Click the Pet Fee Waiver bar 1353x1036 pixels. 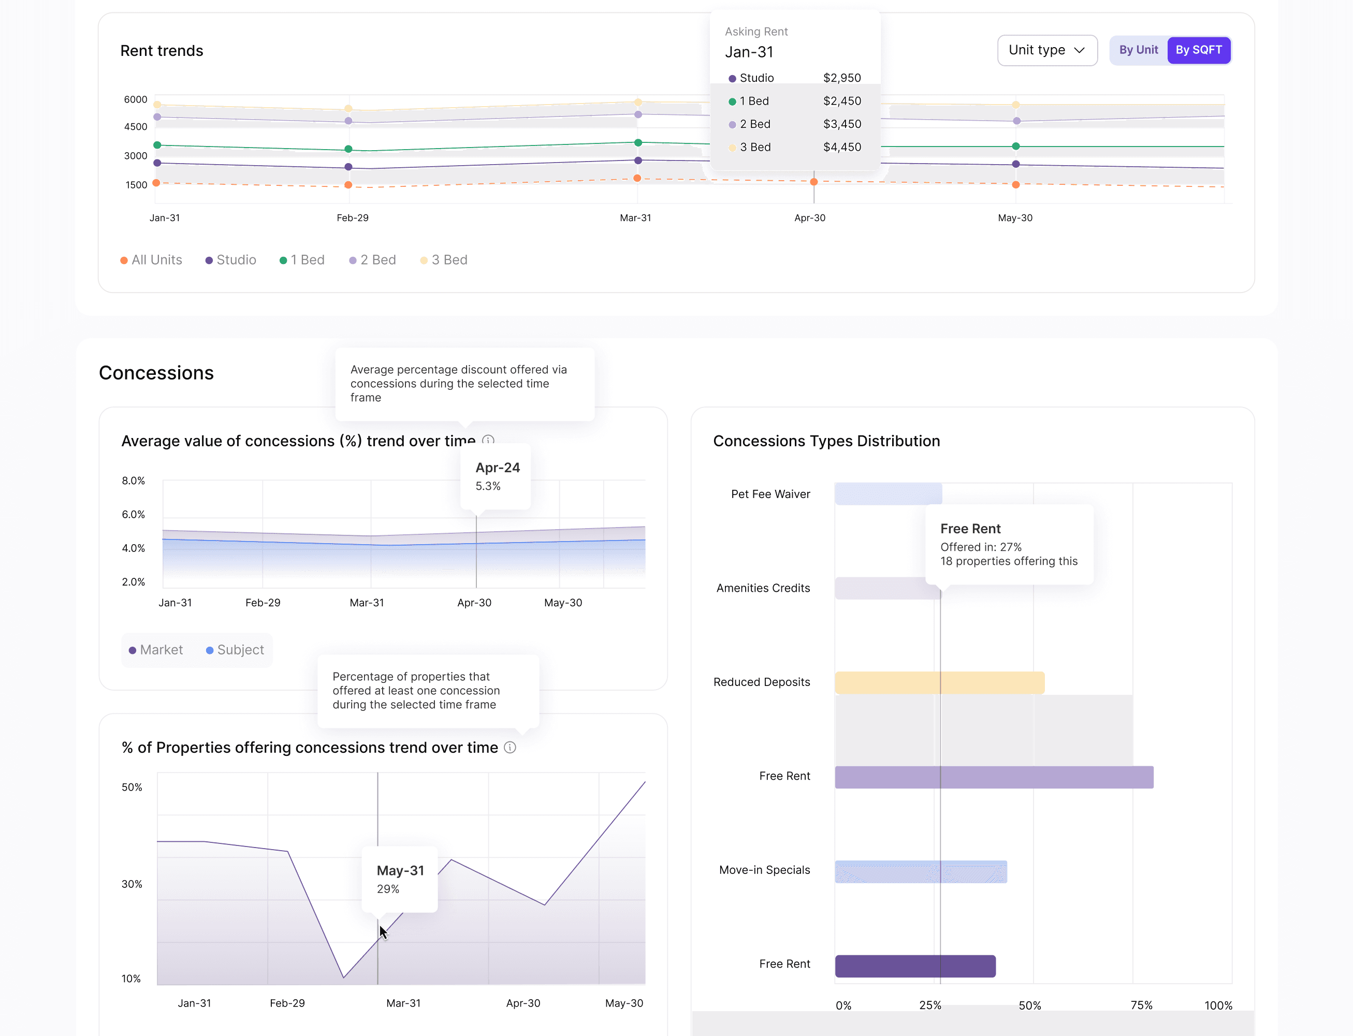coord(889,494)
